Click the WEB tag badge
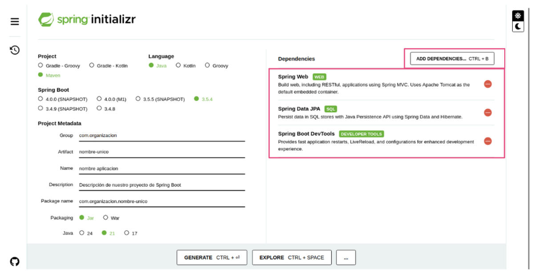 point(320,77)
